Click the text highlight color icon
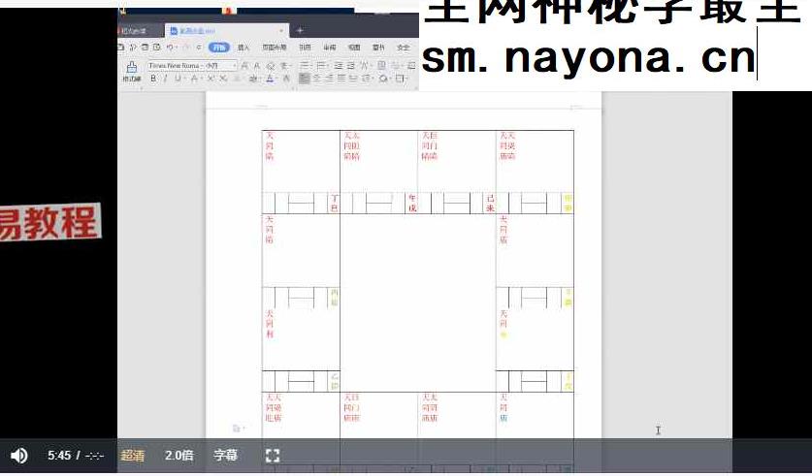Viewport: 812px width, 476px height. [253, 79]
